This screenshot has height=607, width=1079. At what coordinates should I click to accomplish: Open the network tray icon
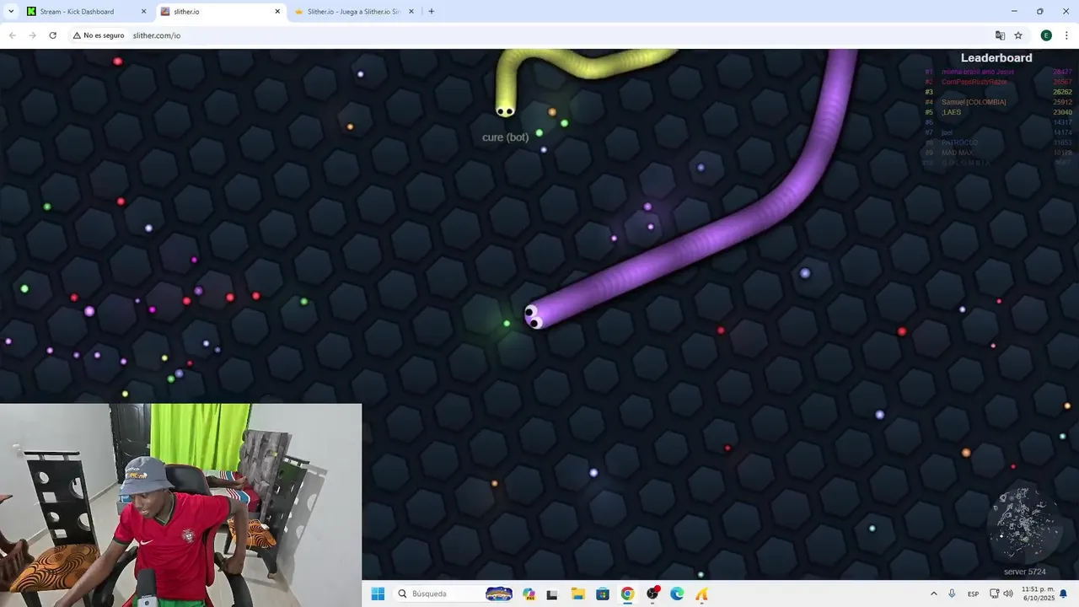click(996, 594)
